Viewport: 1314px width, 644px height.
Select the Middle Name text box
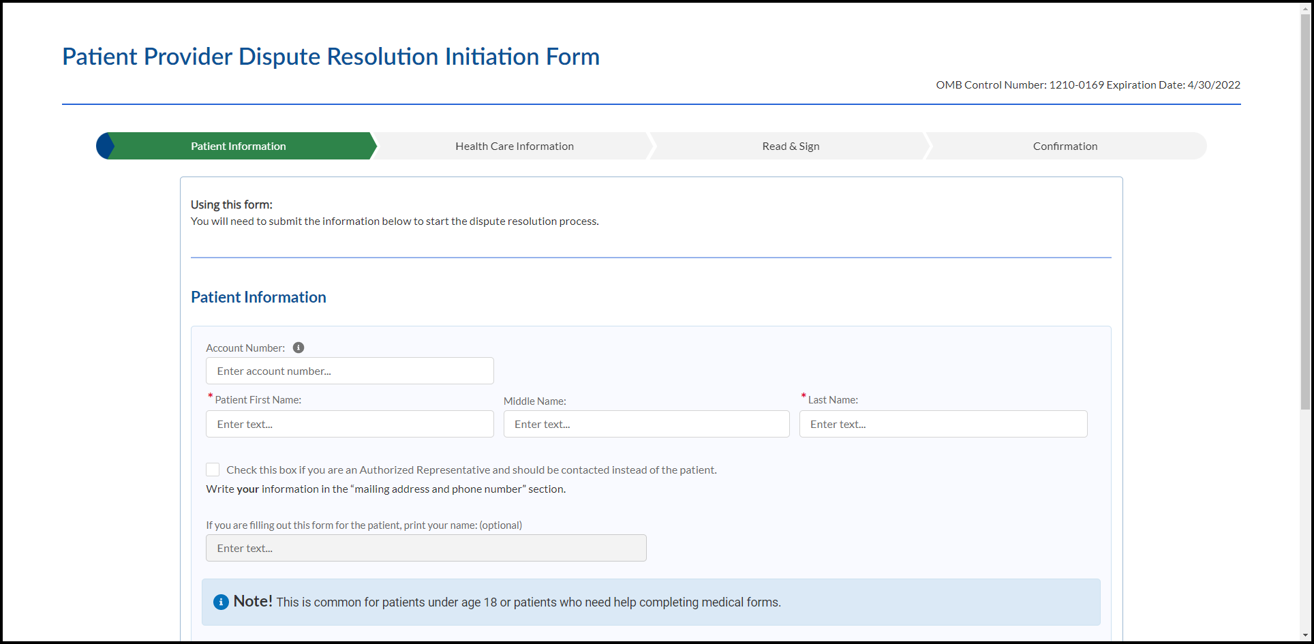646,424
